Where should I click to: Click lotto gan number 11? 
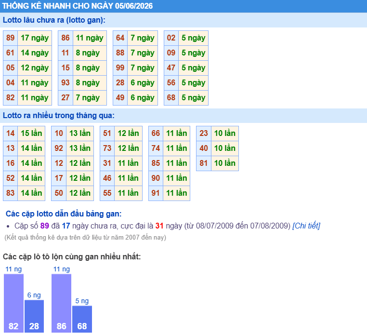point(66,53)
